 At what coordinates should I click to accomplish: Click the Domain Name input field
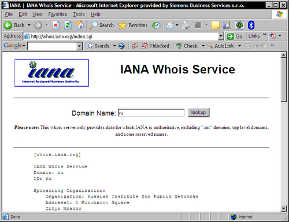click(151, 113)
